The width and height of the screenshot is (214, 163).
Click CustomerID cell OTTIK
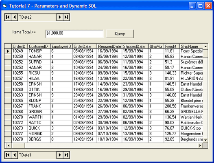click(x=39, y=90)
